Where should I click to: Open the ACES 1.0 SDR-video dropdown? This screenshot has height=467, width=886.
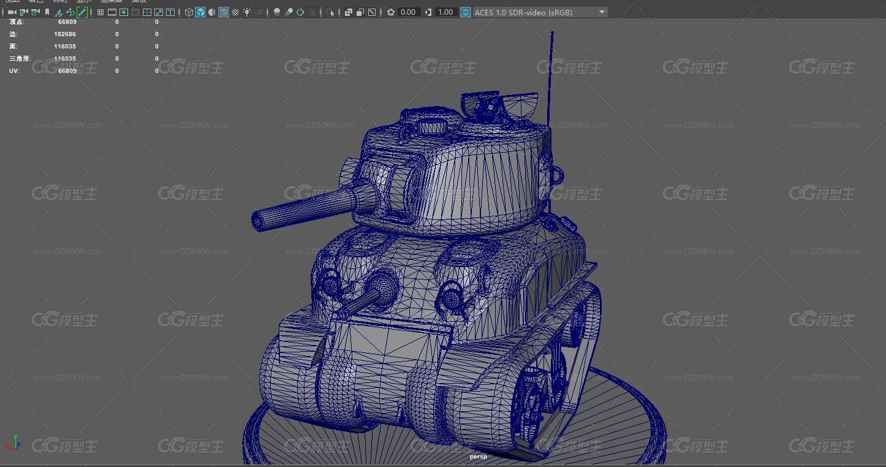click(540, 12)
